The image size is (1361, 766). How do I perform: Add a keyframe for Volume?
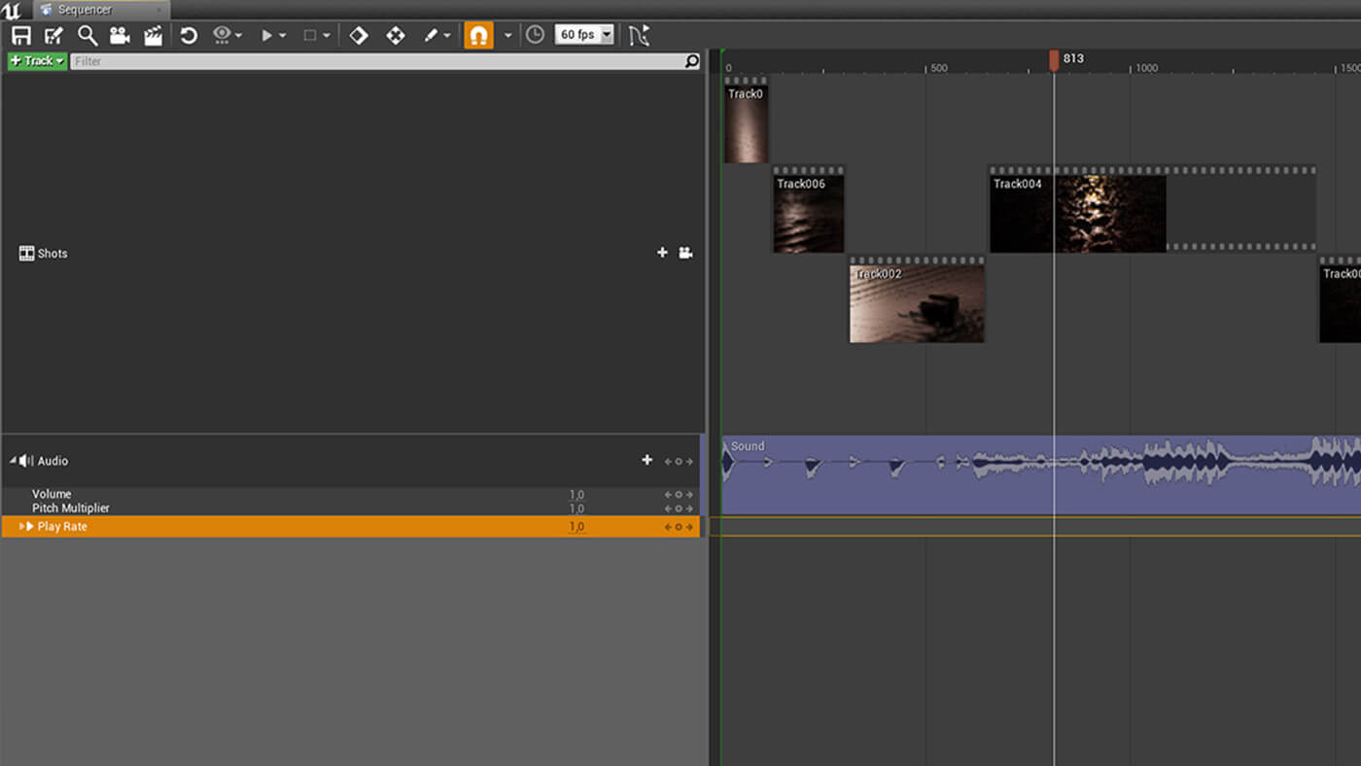coord(678,494)
